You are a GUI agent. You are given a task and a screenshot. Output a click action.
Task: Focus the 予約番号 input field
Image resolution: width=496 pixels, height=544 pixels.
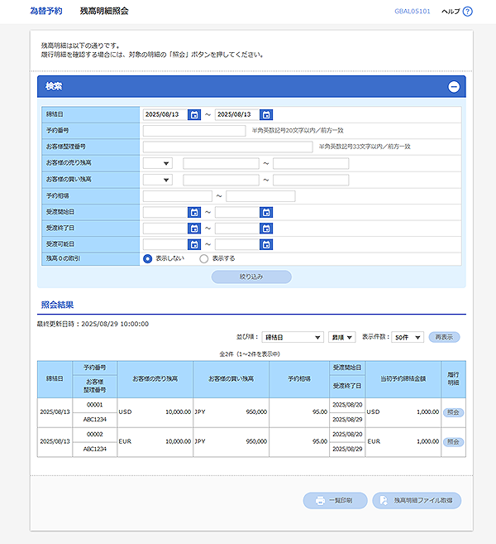point(194,131)
